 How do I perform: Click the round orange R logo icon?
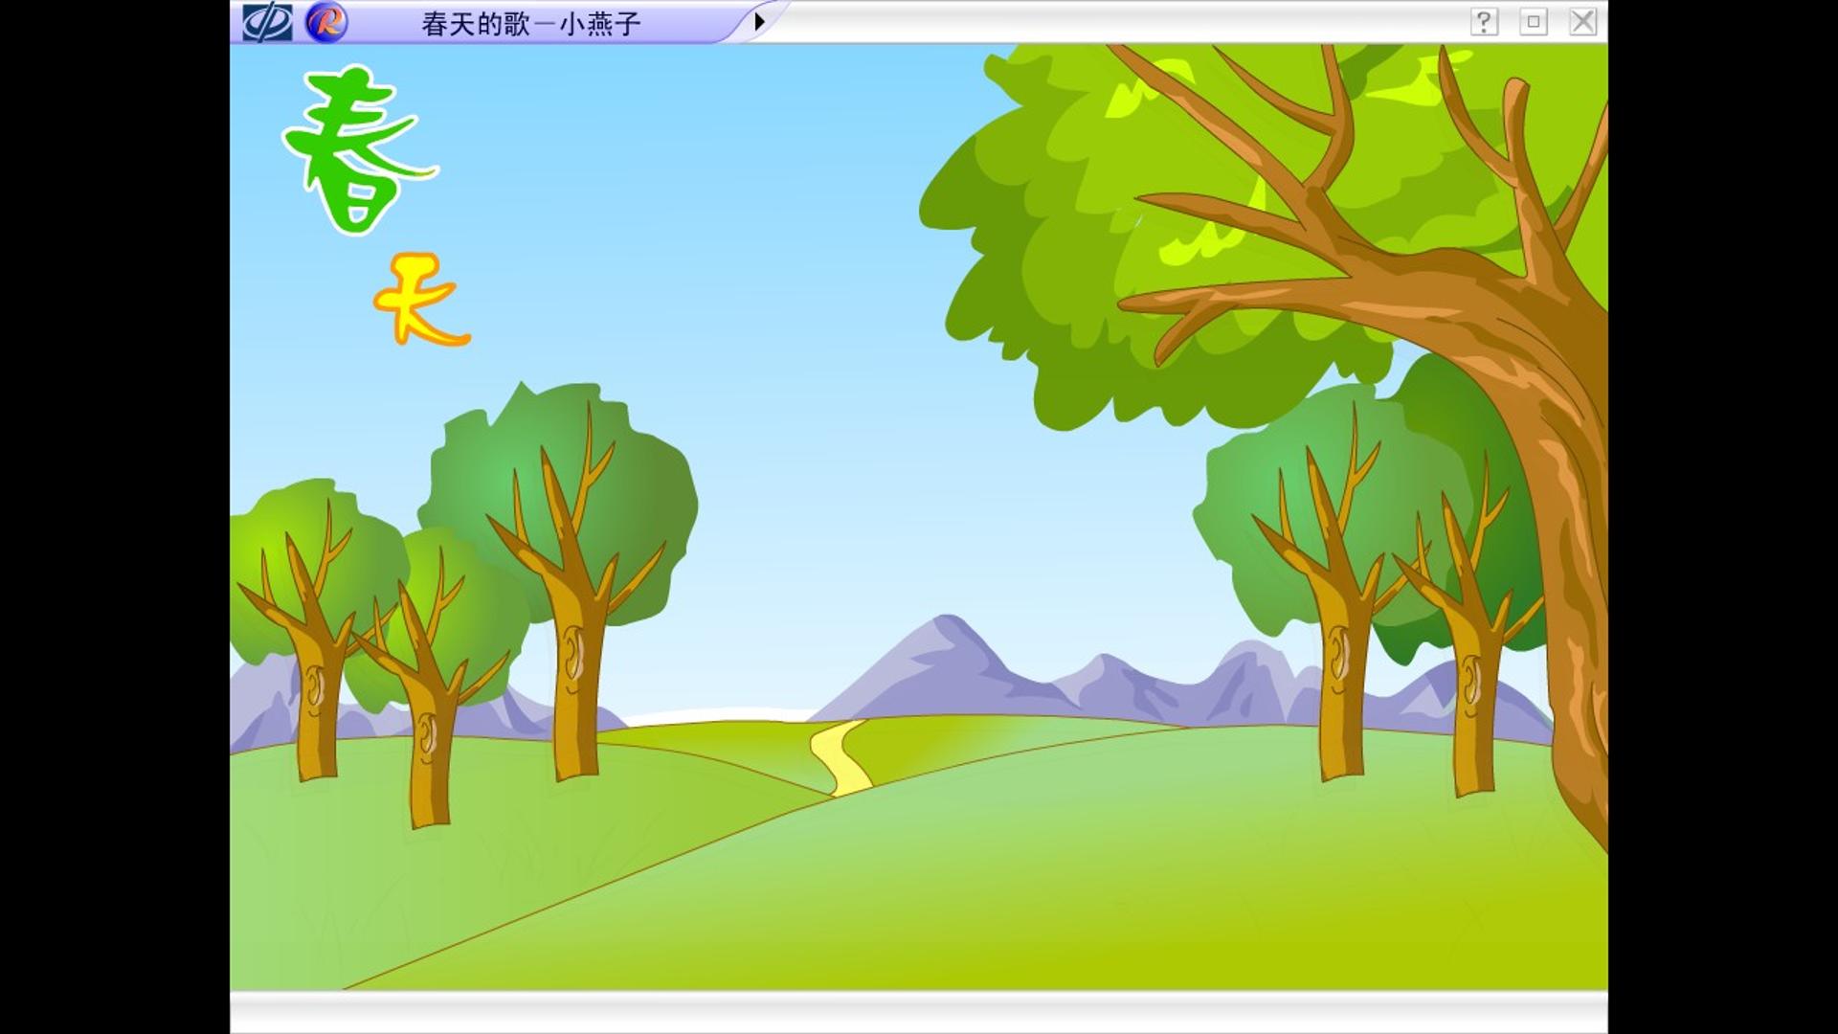[x=326, y=22]
